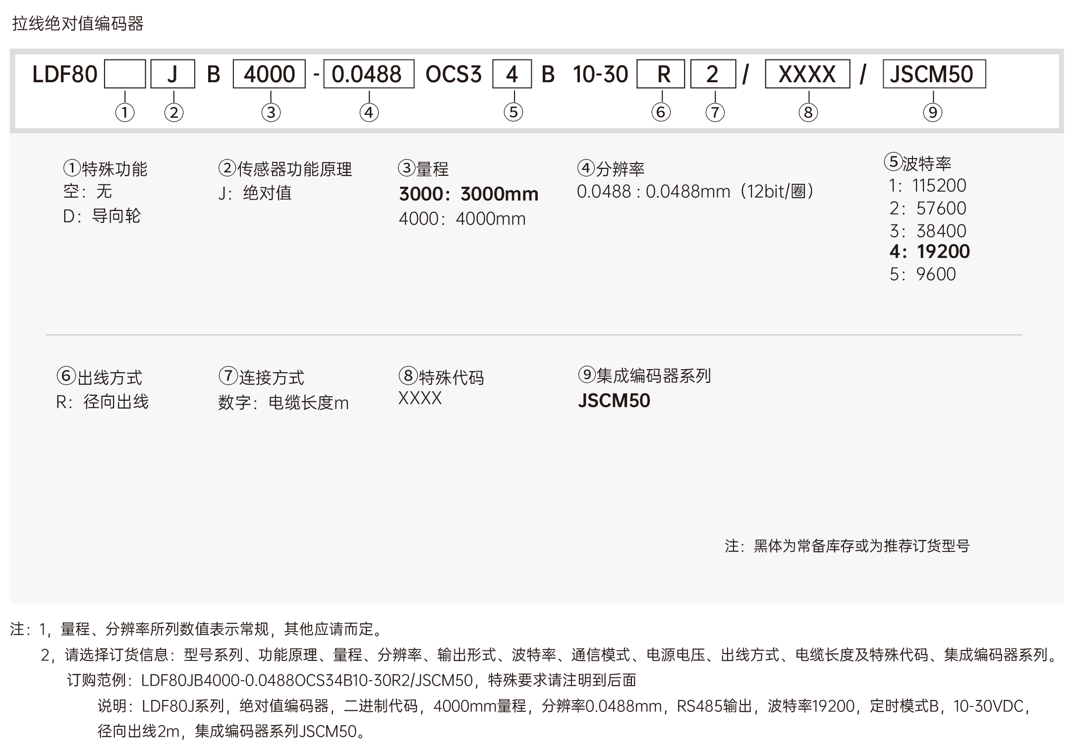Click the 10-30 voltage code
This screenshot has height=753, width=1076.
click(601, 74)
